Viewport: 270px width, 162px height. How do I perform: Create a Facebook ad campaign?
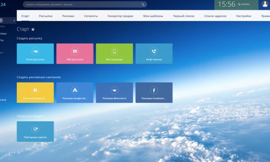tap(154, 92)
